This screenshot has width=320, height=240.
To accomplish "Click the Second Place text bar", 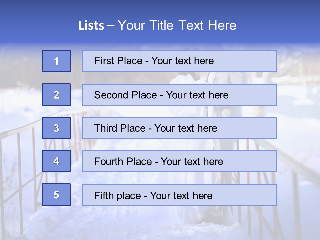I will (179, 95).
